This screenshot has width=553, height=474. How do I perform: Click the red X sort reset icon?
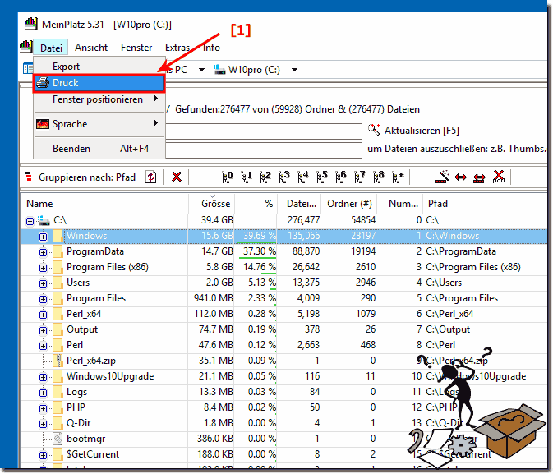click(x=499, y=177)
